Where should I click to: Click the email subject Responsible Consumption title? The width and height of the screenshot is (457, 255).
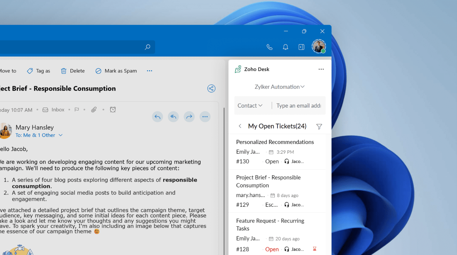coord(58,89)
